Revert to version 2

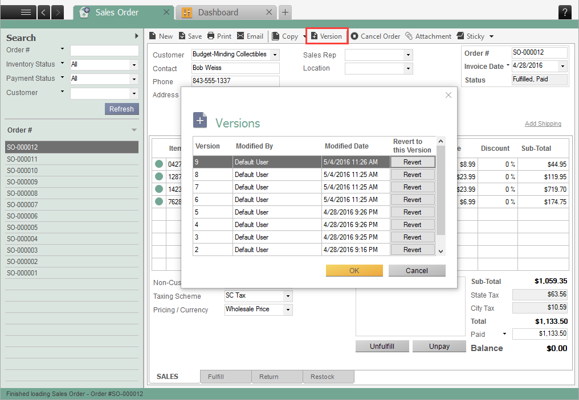pos(413,250)
